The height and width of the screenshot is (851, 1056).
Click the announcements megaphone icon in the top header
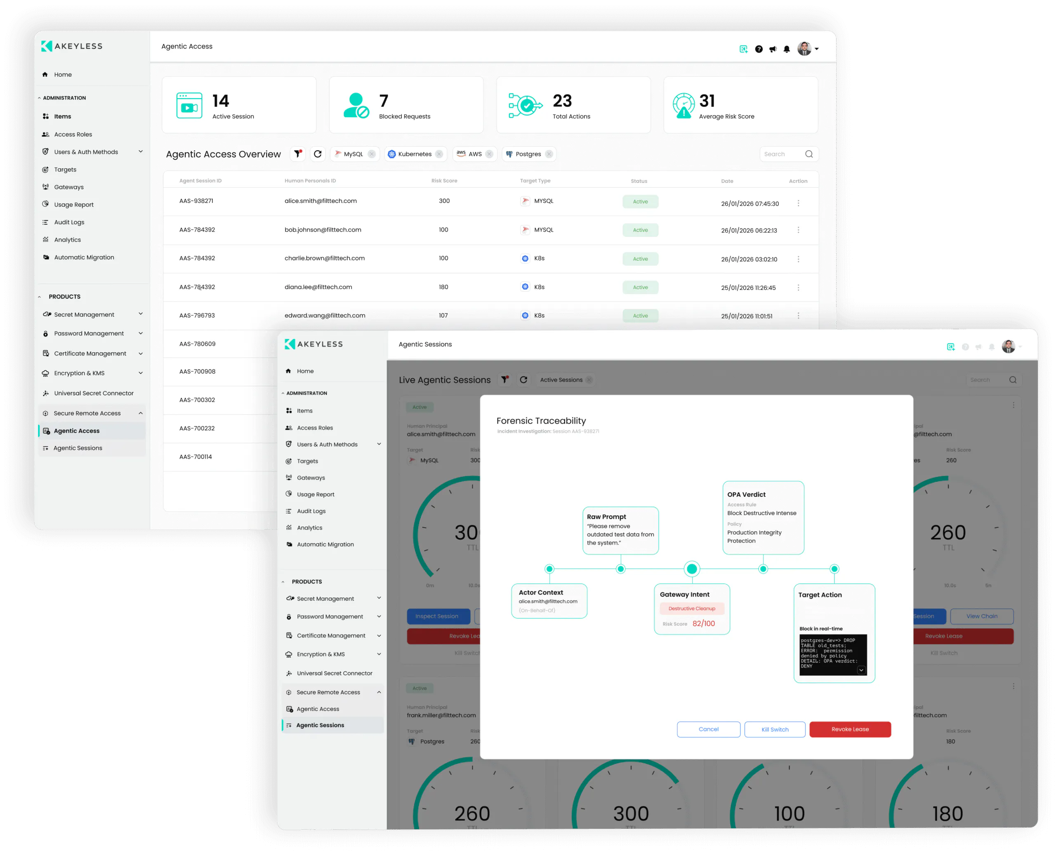tap(773, 49)
